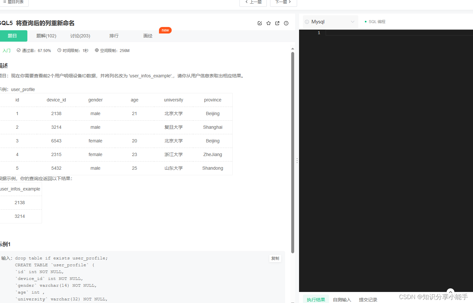Viewport: 473px width, 303px height.
Task: Go to next problem 下一题
Action: click(x=283, y=2)
